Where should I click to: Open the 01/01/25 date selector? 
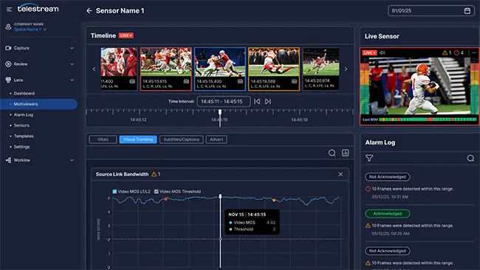(x=431, y=11)
